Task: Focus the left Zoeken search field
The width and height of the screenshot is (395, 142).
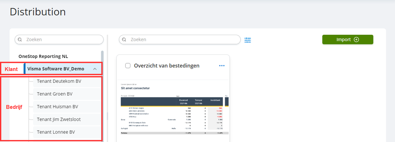Action: click(59, 39)
